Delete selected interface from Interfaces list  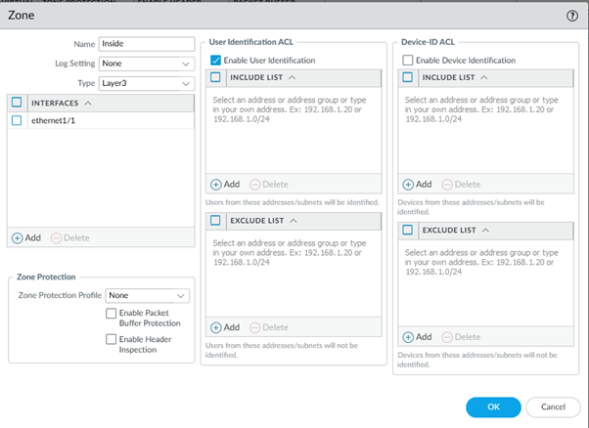coord(70,237)
